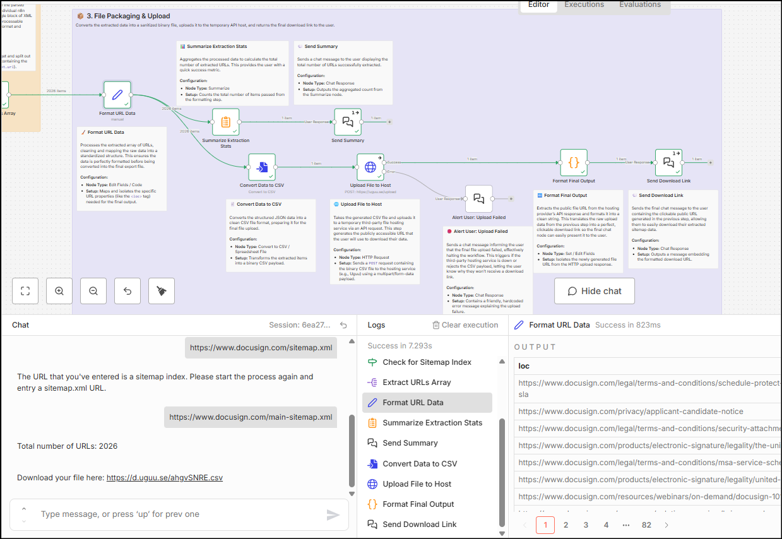Expand the pagination ellipsis in output
This screenshot has height=539, width=782.
point(626,525)
